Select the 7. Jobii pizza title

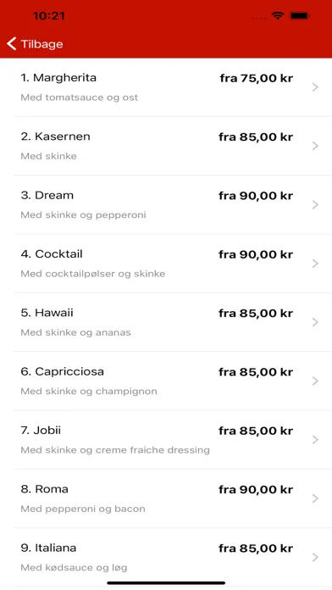pyautogui.click(x=41, y=430)
